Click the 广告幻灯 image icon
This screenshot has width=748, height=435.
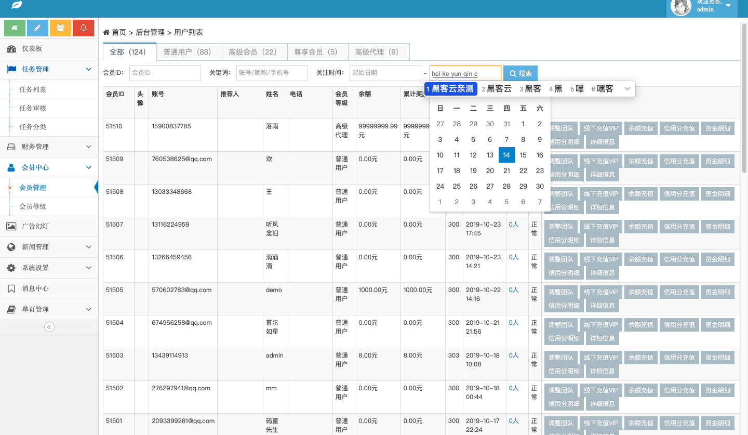point(11,226)
